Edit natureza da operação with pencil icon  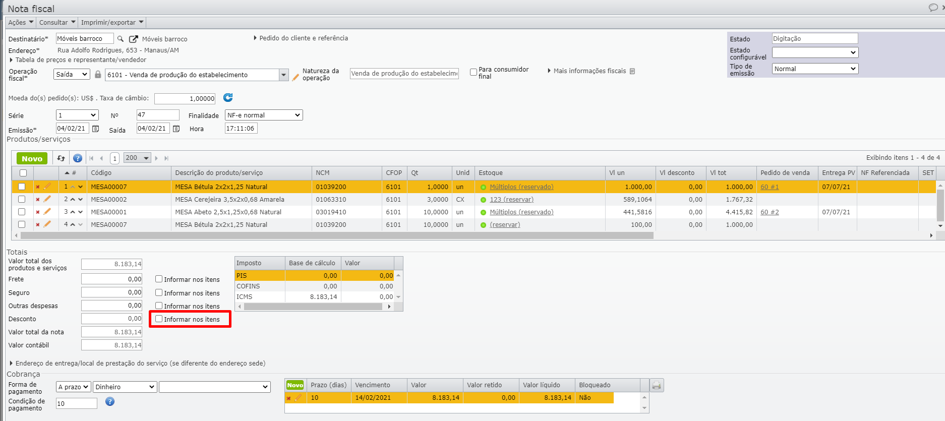(x=296, y=77)
